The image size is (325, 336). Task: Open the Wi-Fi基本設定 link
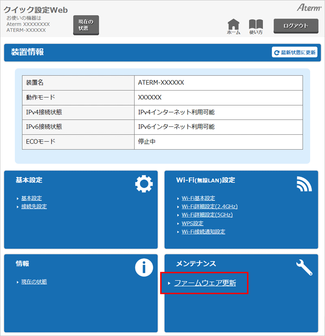pyautogui.click(x=198, y=198)
